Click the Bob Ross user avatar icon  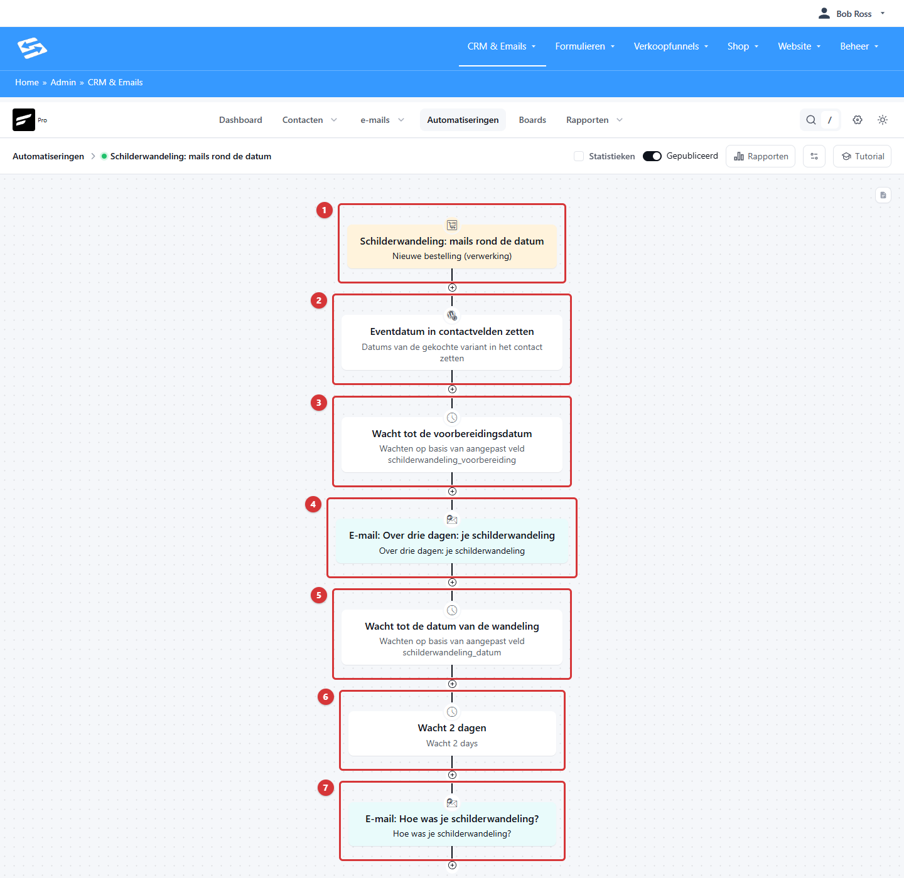pos(824,13)
